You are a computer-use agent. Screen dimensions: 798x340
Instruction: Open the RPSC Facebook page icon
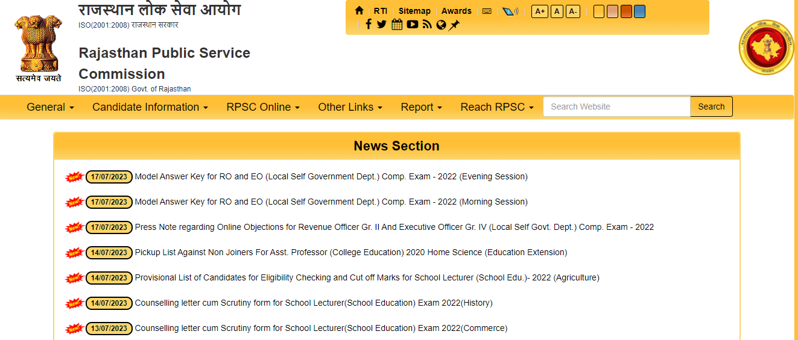tap(369, 25)
